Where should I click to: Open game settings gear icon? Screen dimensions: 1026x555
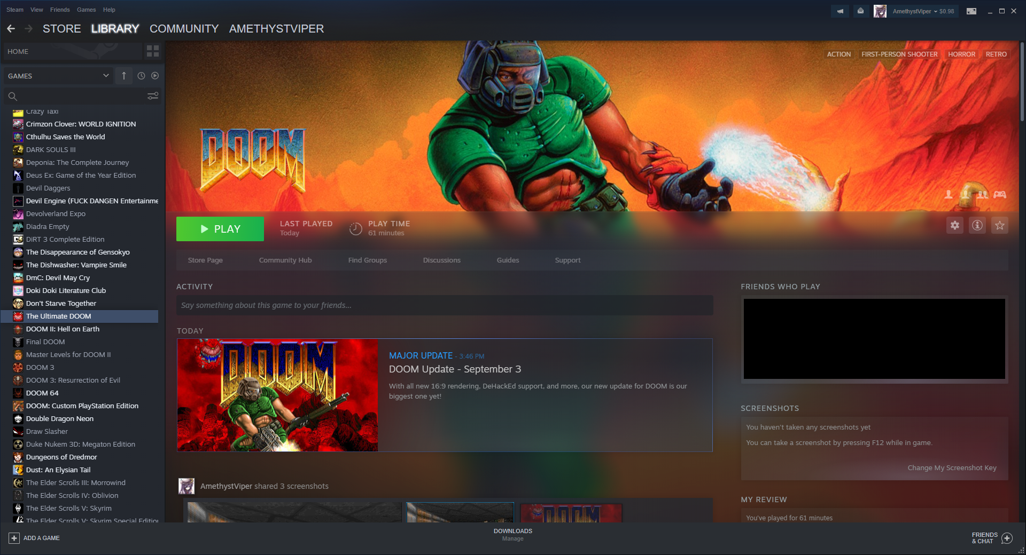(955, 225)
